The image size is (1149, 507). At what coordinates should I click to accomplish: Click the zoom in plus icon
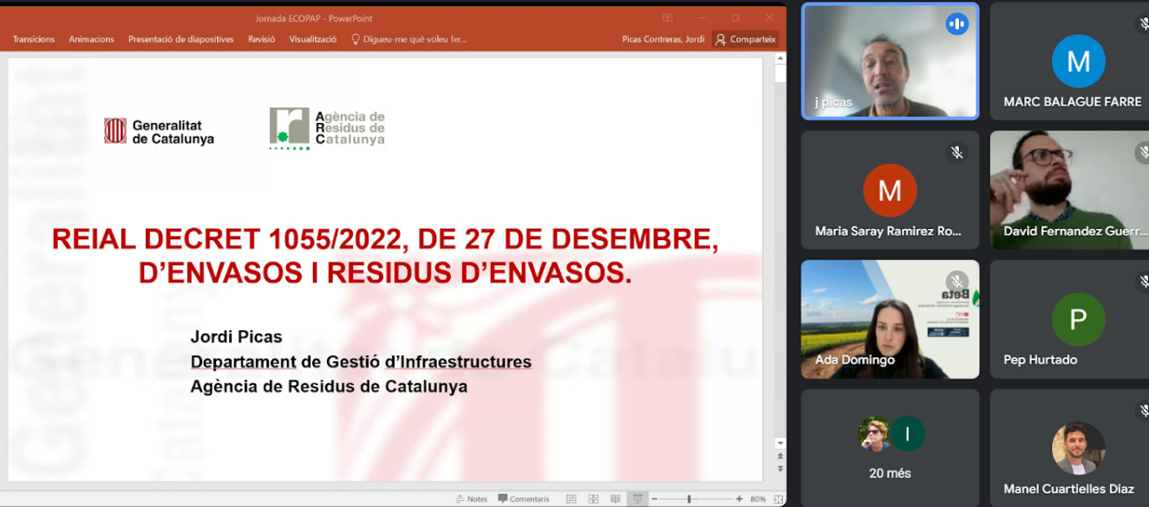tap(739, 499)
